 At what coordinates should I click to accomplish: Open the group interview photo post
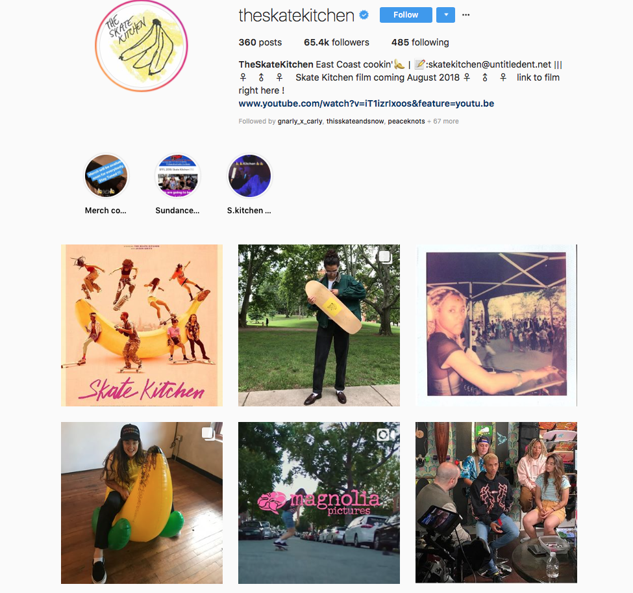pos(496,503)
